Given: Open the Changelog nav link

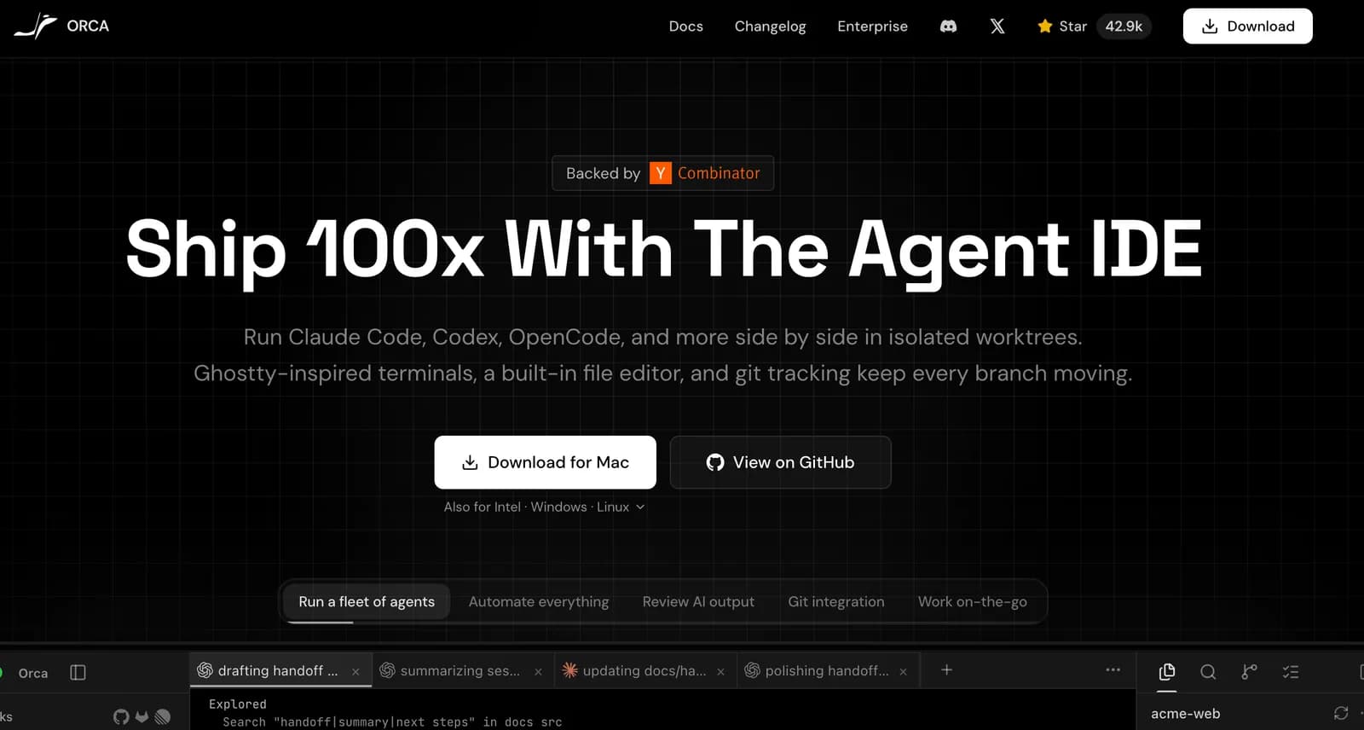Looking at the screenshot, I should (771, 26).
